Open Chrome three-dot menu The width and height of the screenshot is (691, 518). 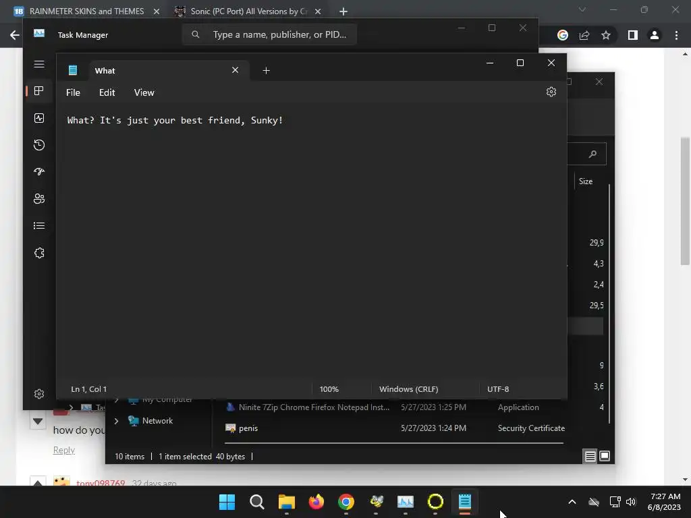676,35
